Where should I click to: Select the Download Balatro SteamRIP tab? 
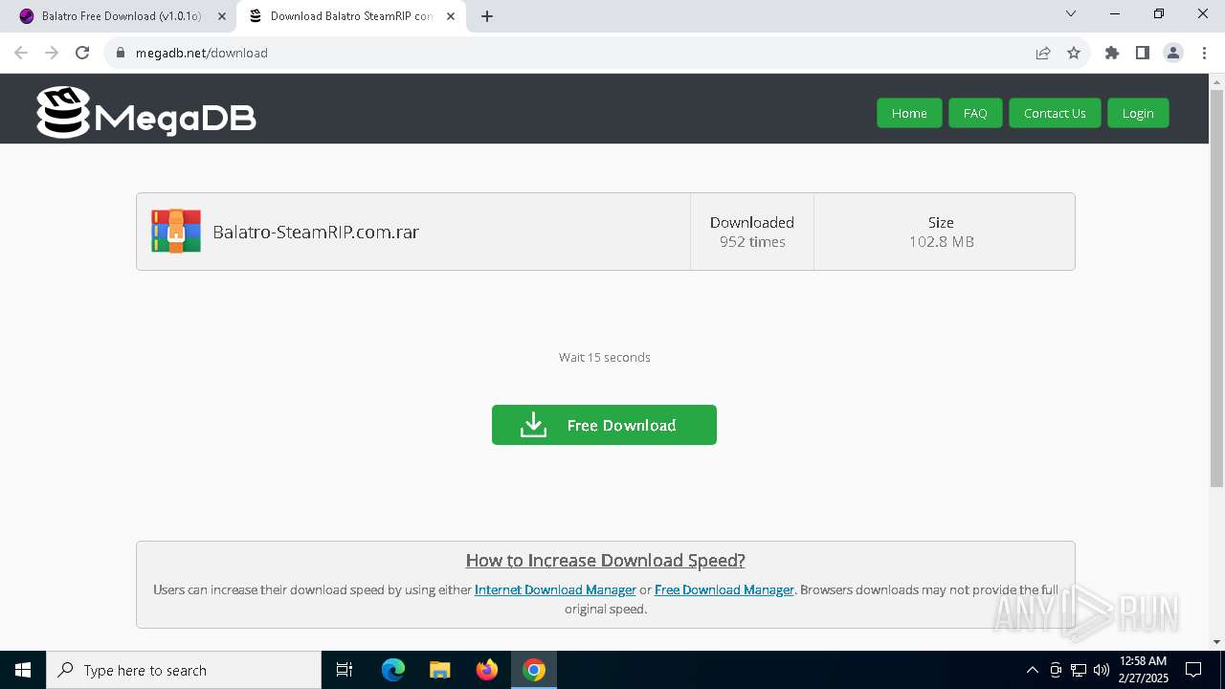[352, 16]
